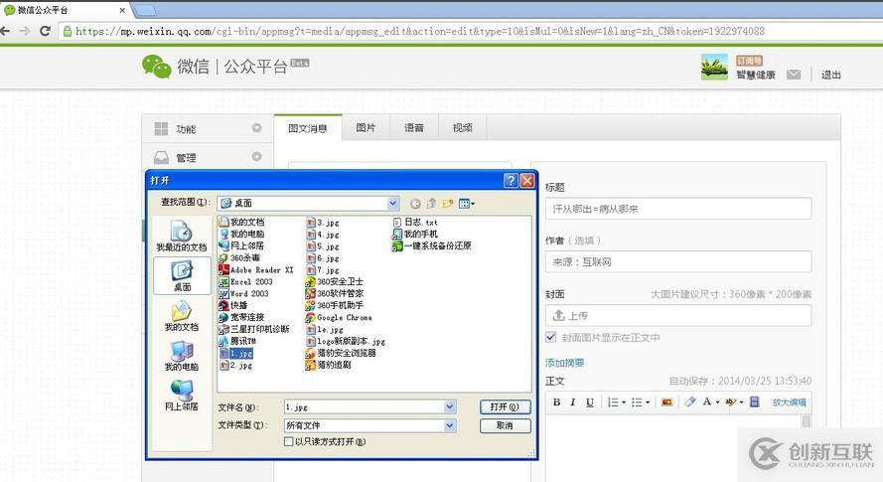The height and width of the screenshot is (482, 883).
Task: Click the 添加摘要 link
Action: 564,363
